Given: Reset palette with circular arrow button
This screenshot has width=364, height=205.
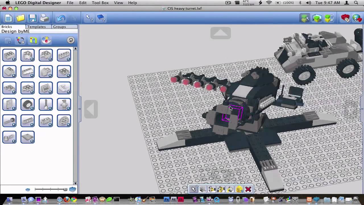Looking at the screenshot, I should pyautogui.click(x=71, y=40).
